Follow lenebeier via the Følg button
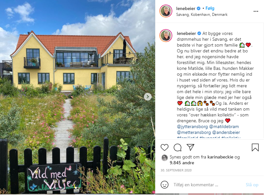The height and width of the screenshot is (195, 264). 210,8
